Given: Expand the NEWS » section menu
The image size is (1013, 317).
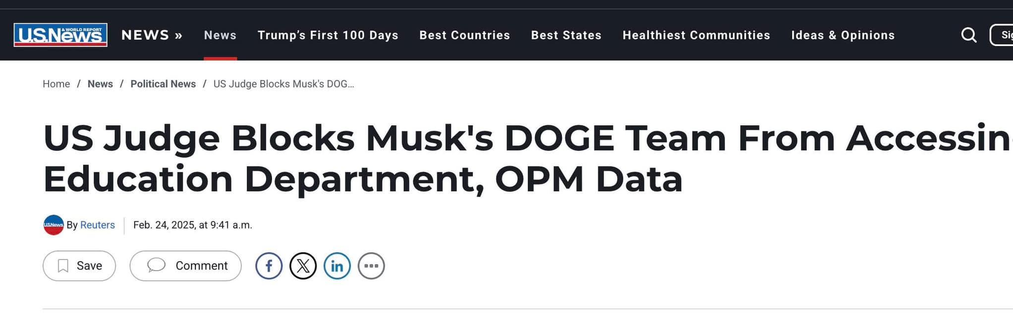Looking at the screenshot, I should click(x=152, y=35).
